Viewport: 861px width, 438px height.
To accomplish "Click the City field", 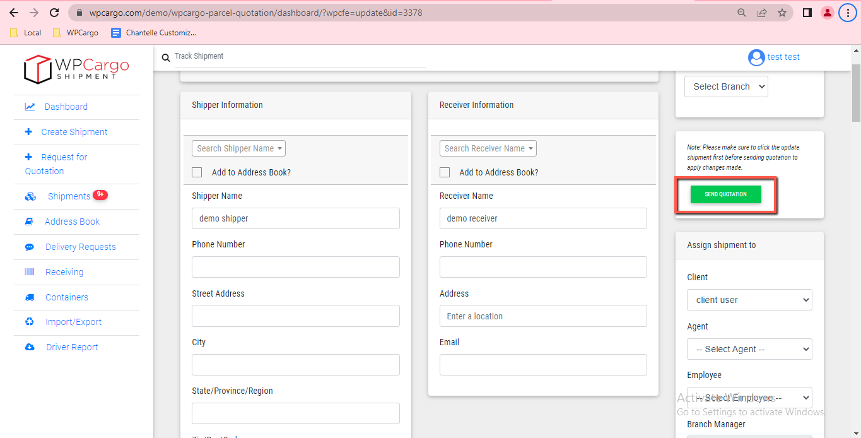I will click(296, 365).
